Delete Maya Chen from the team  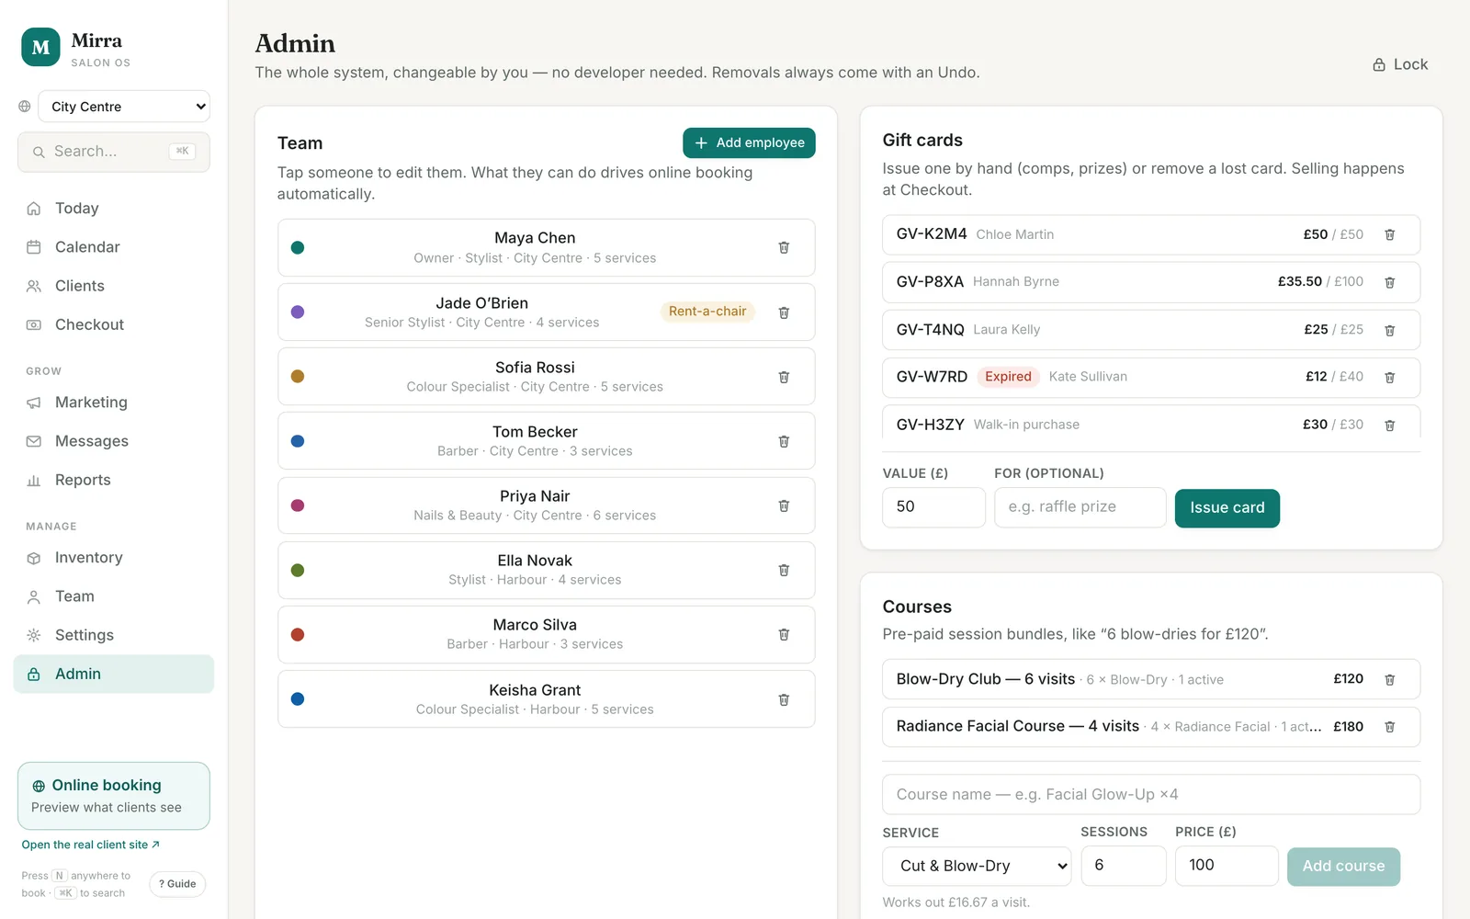pyautogui.click(x=784, y=247)
